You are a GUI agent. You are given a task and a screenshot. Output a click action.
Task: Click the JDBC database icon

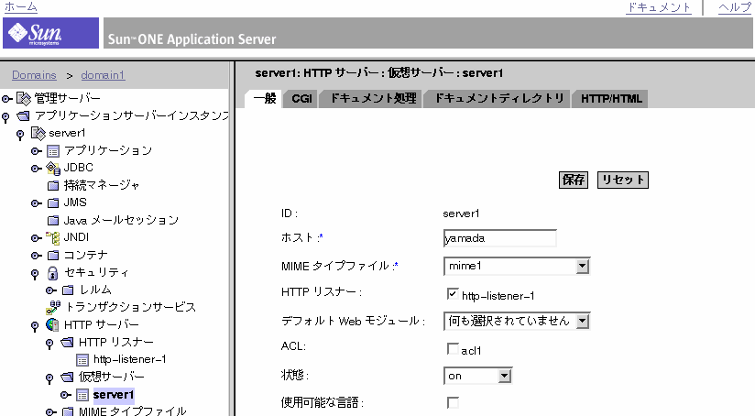(53, 168)
